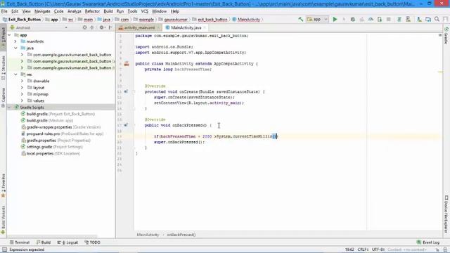This screenshot has height=253, width=450.
Task: Open the Refactor menu
Action: (92, 11)
